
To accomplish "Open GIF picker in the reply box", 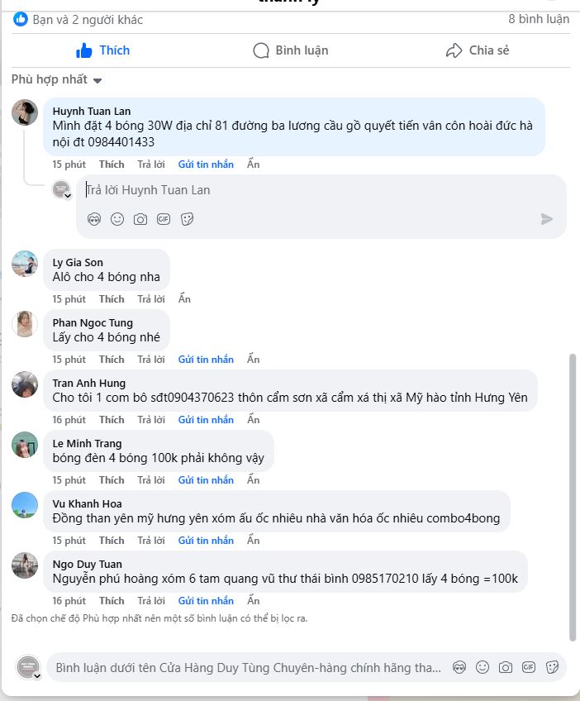I will [x=164, y=219].
